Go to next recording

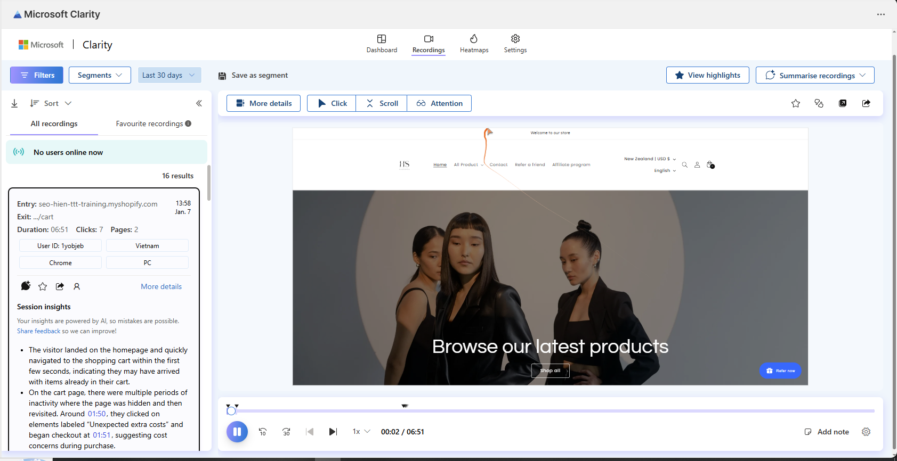(333, 432)
